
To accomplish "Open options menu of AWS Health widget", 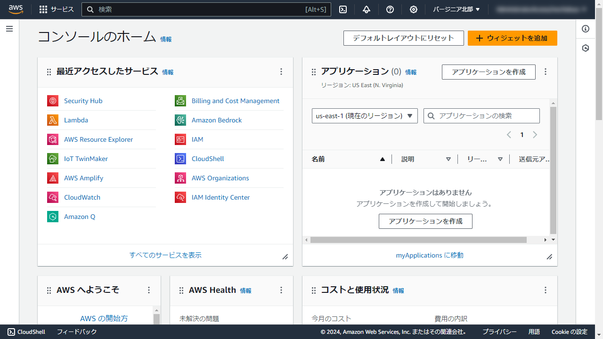I will [x=281, y=290].
